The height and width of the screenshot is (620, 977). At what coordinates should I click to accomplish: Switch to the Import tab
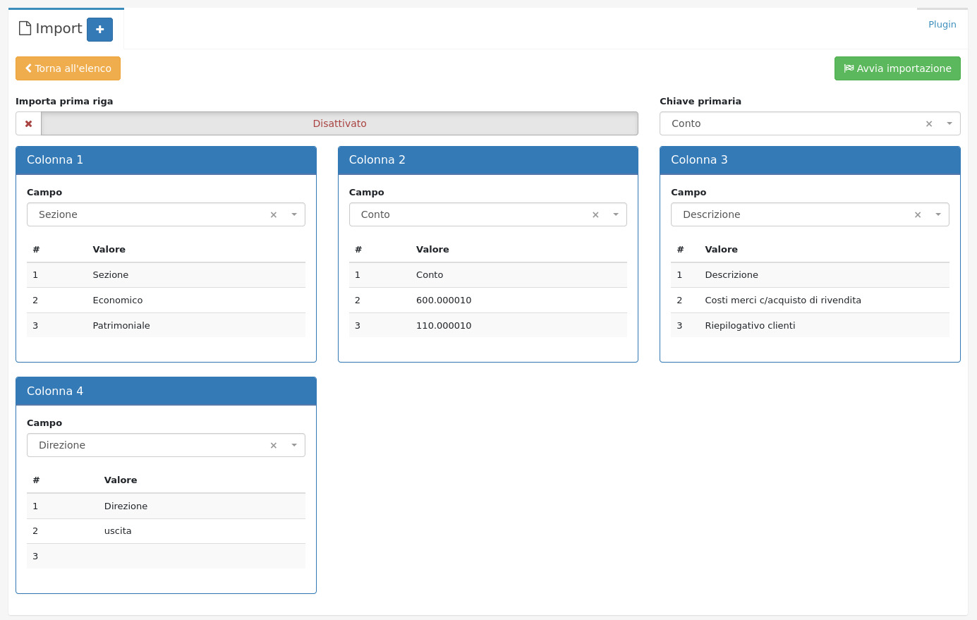click(x=59, y=28)
